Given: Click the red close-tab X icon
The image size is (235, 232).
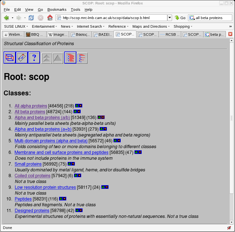Looking at the screenshot, I should pyautogui.click(x=230, y=34).
